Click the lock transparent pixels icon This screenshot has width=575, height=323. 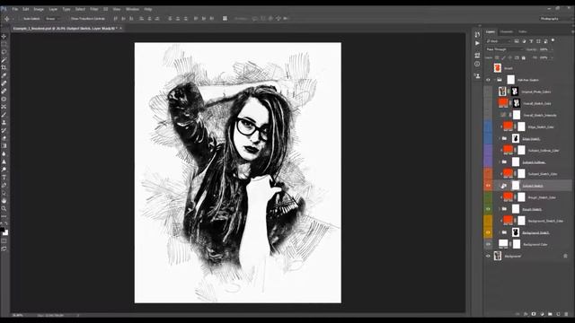coord(497,57)
